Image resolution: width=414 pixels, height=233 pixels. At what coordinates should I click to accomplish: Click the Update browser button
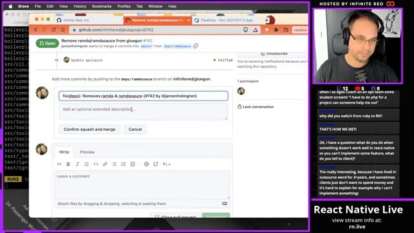point(300,30)
